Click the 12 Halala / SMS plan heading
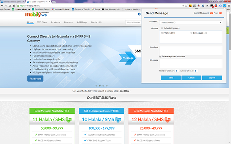The image size is (231, 144). [x=148, y=120]
